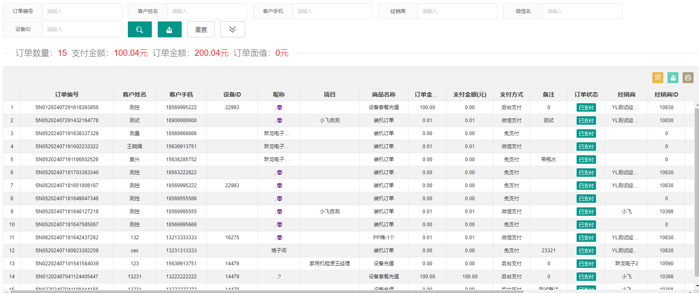Click the teal table export icon
This screenshot has height=293, width=699.
[x=673, y=77]
